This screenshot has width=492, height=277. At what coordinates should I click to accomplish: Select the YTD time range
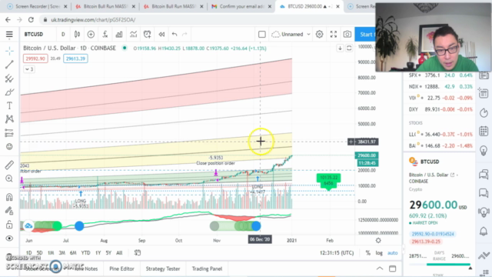85,253
